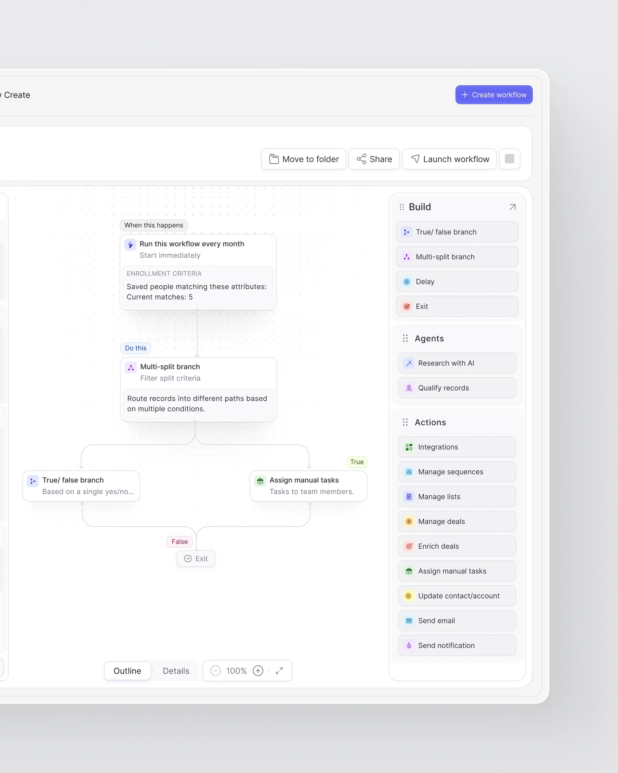Image resolution: width=618 pixels, height=773 pixels.
Task: Choose the Send notification action
Action: 457,645
